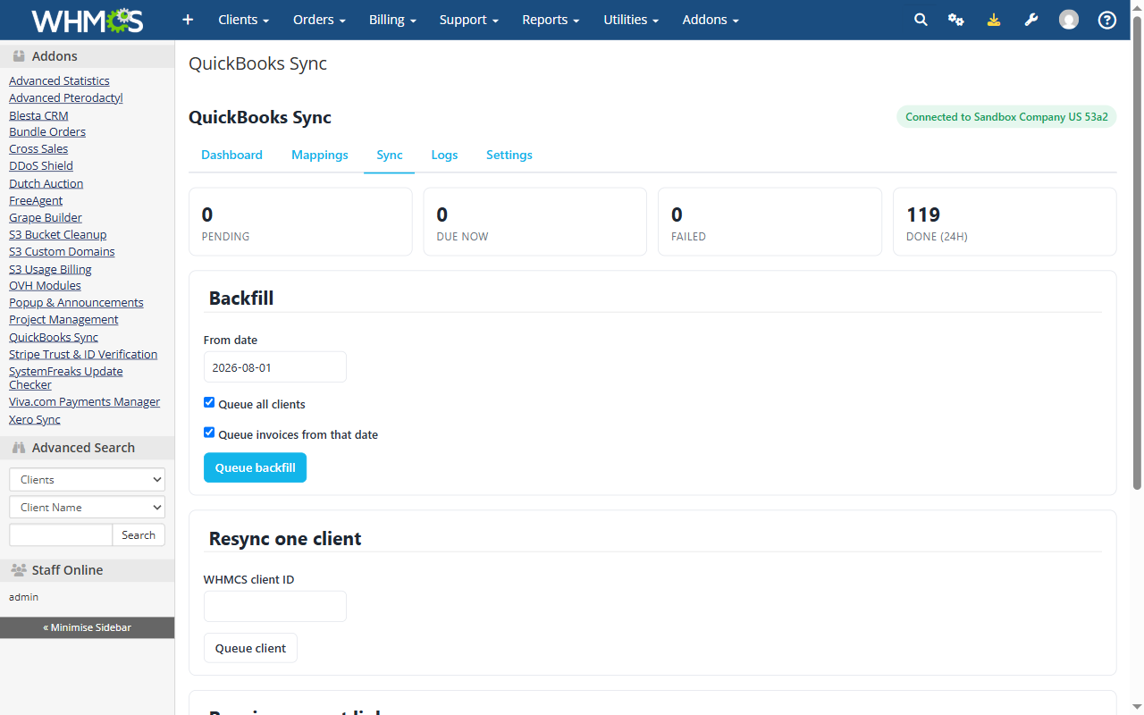Open the Xero Sync link
The width and height of the screenshot is (1144, 715).
coord(35,419)
